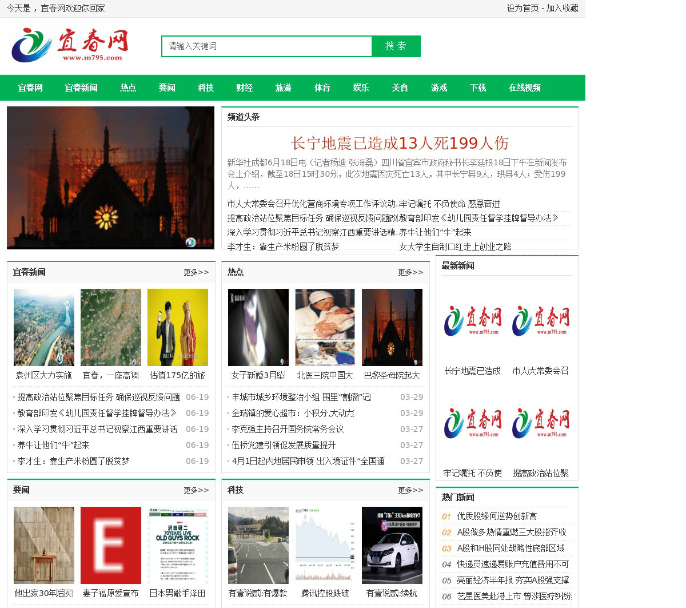Open 在线视频 from the navigation bar
686x608 pixels.
point(524,88)
